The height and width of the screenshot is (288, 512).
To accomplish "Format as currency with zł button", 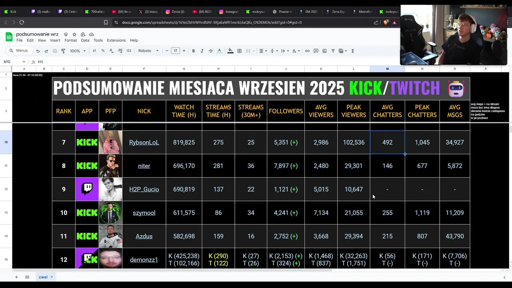I will pos(94,51).
